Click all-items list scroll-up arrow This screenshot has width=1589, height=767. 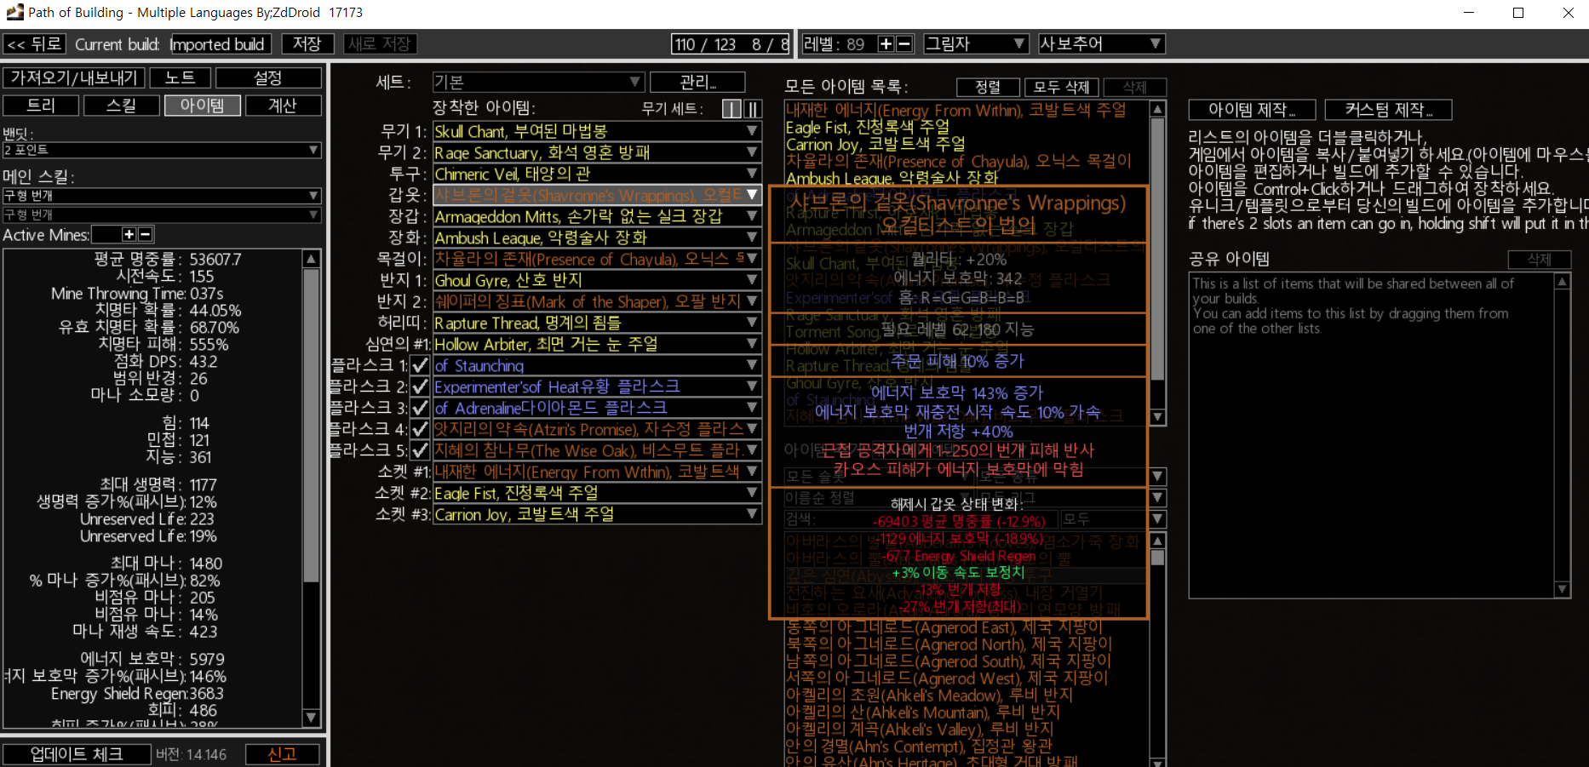click(1157, 109)
